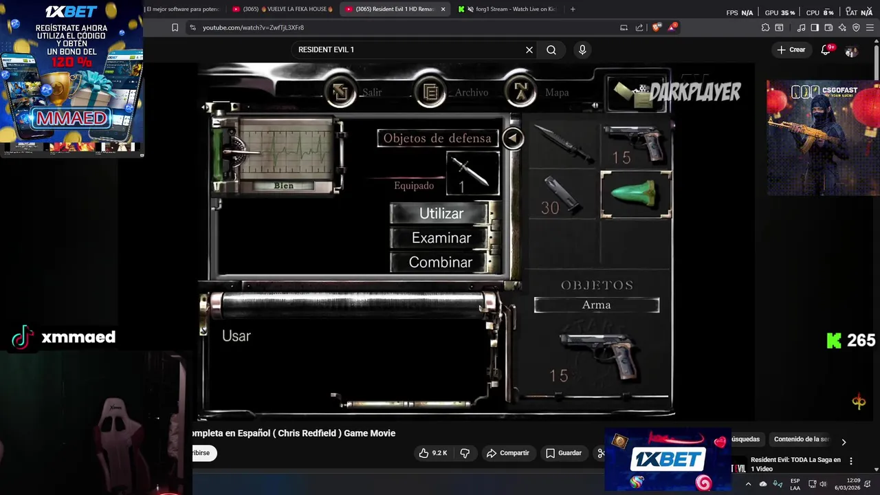Click the left arrow beside Objetos de defensa

tap(512, 138)
